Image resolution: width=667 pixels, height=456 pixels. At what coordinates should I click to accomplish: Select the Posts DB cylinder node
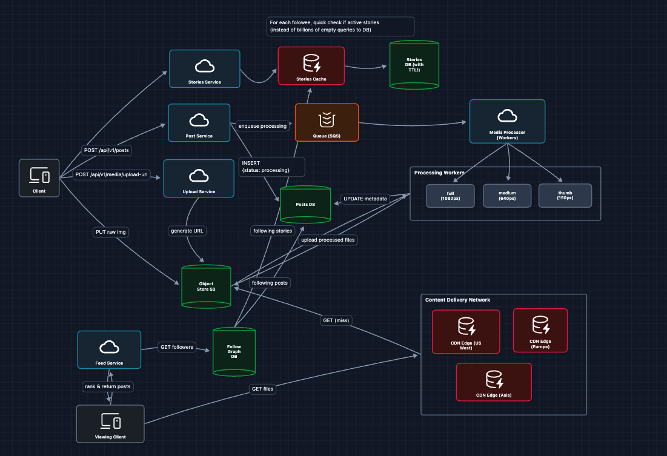tap(305, 204)
